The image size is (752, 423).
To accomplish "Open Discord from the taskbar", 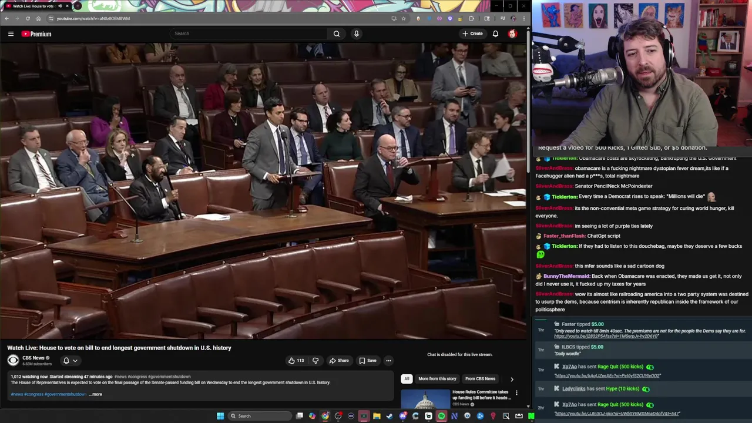I will [x=402, y=416].
